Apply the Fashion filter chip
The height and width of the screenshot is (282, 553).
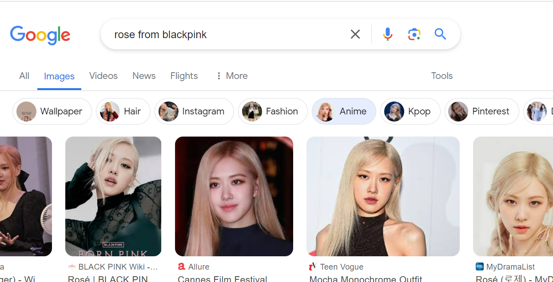pos(273,111)
